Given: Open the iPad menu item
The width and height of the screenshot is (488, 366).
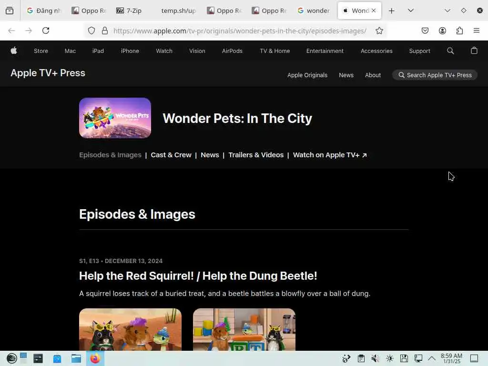Looking at the screenshot, I should pyautogui.click(x=98, y=51).
